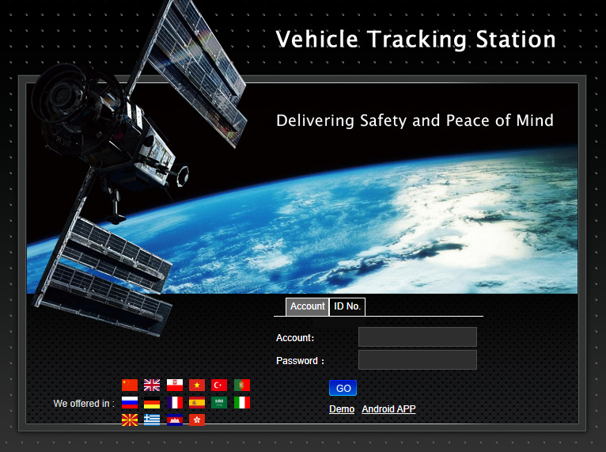Focus the Password input field
Screen dimensions: 606x452
coord(418,360)
